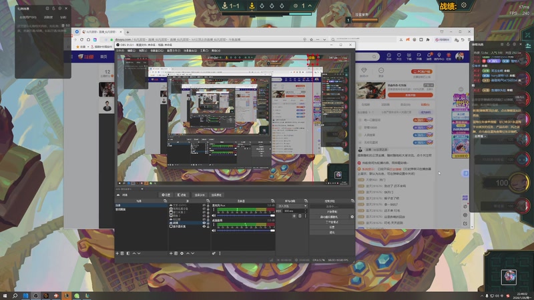The image size is (534, 300).
Task: Remove scene transition with trash icon
Action: click(x=300, y=216)
